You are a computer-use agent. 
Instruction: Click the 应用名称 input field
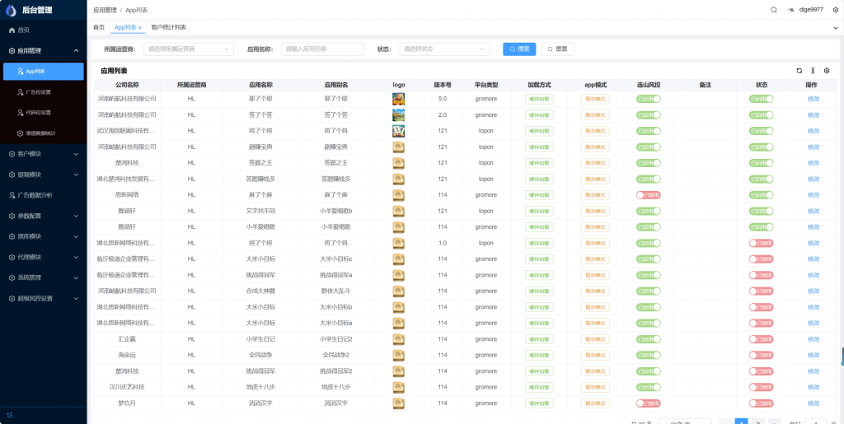(322, 49)
